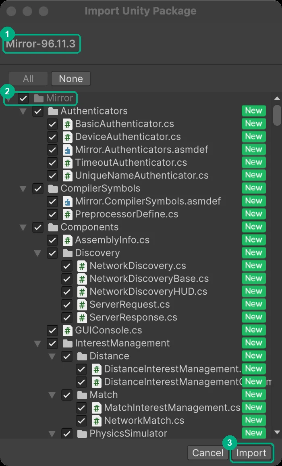This screenshot has height=466, width=282.
Task: Click the folder icon of InterestManagement
Action: point(67,343)
